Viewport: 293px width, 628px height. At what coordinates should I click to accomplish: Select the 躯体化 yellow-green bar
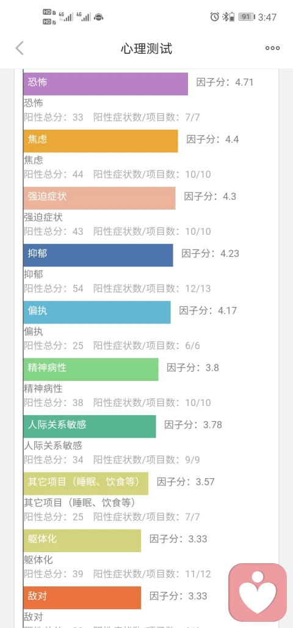pos(82,541)
